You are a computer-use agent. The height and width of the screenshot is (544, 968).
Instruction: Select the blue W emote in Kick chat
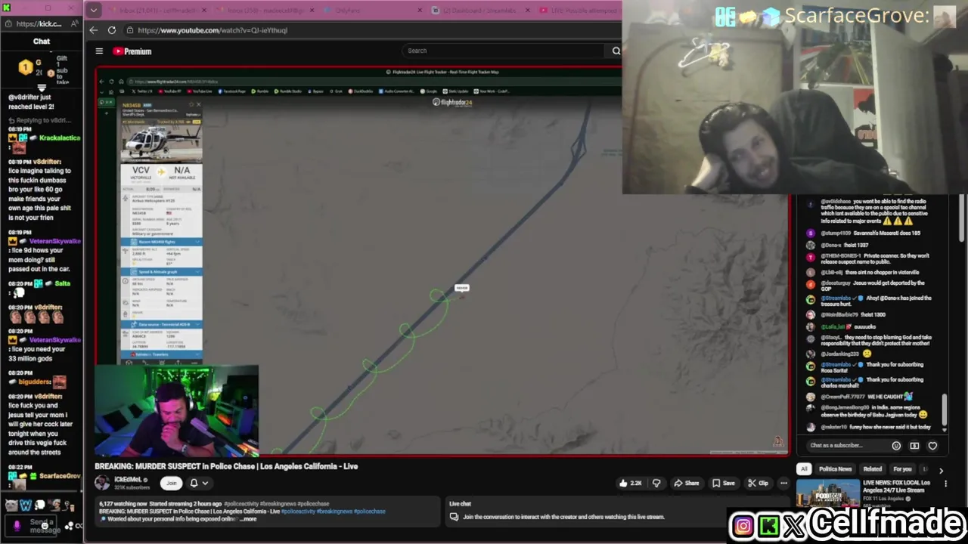point(26,505)
